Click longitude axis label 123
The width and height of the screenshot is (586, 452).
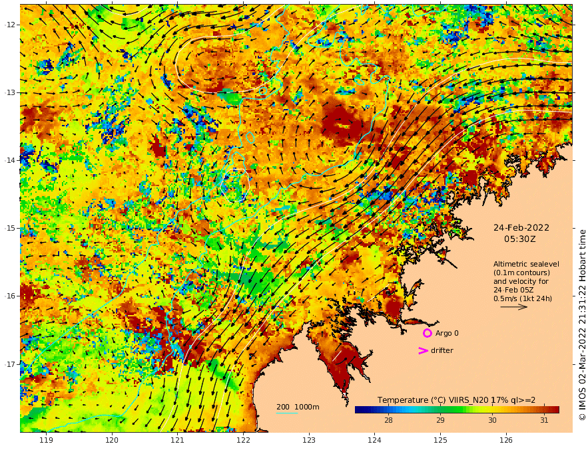pyautogui.click(x=309, y=440)
